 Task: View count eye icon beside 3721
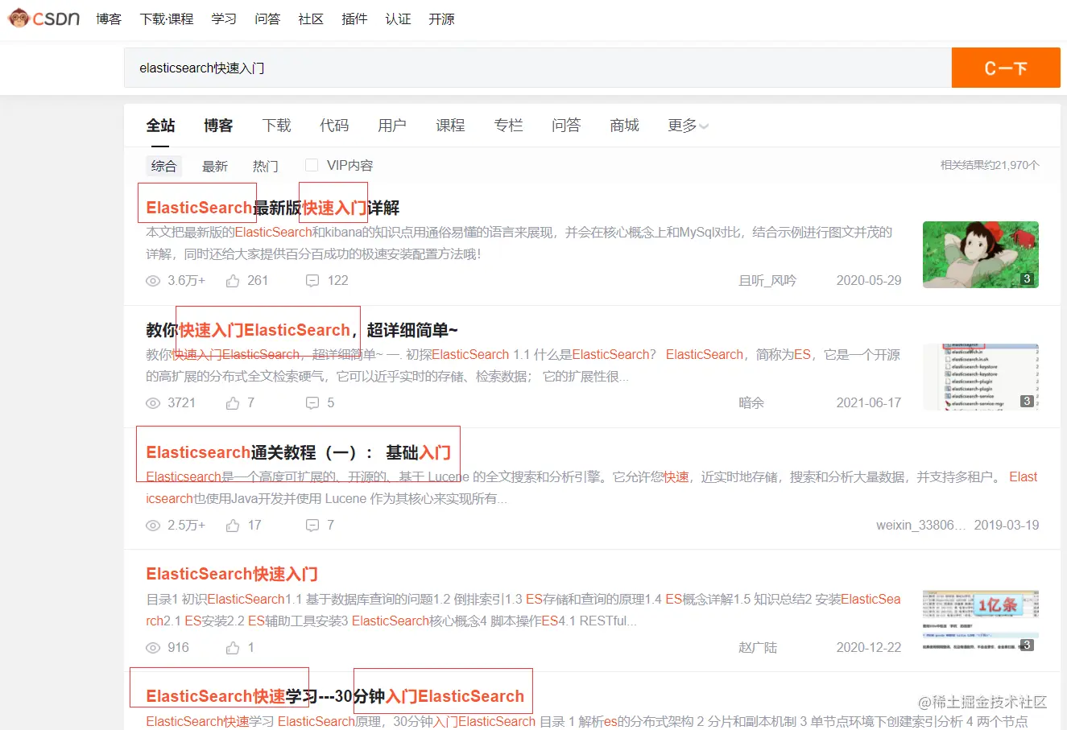point(153,403)
